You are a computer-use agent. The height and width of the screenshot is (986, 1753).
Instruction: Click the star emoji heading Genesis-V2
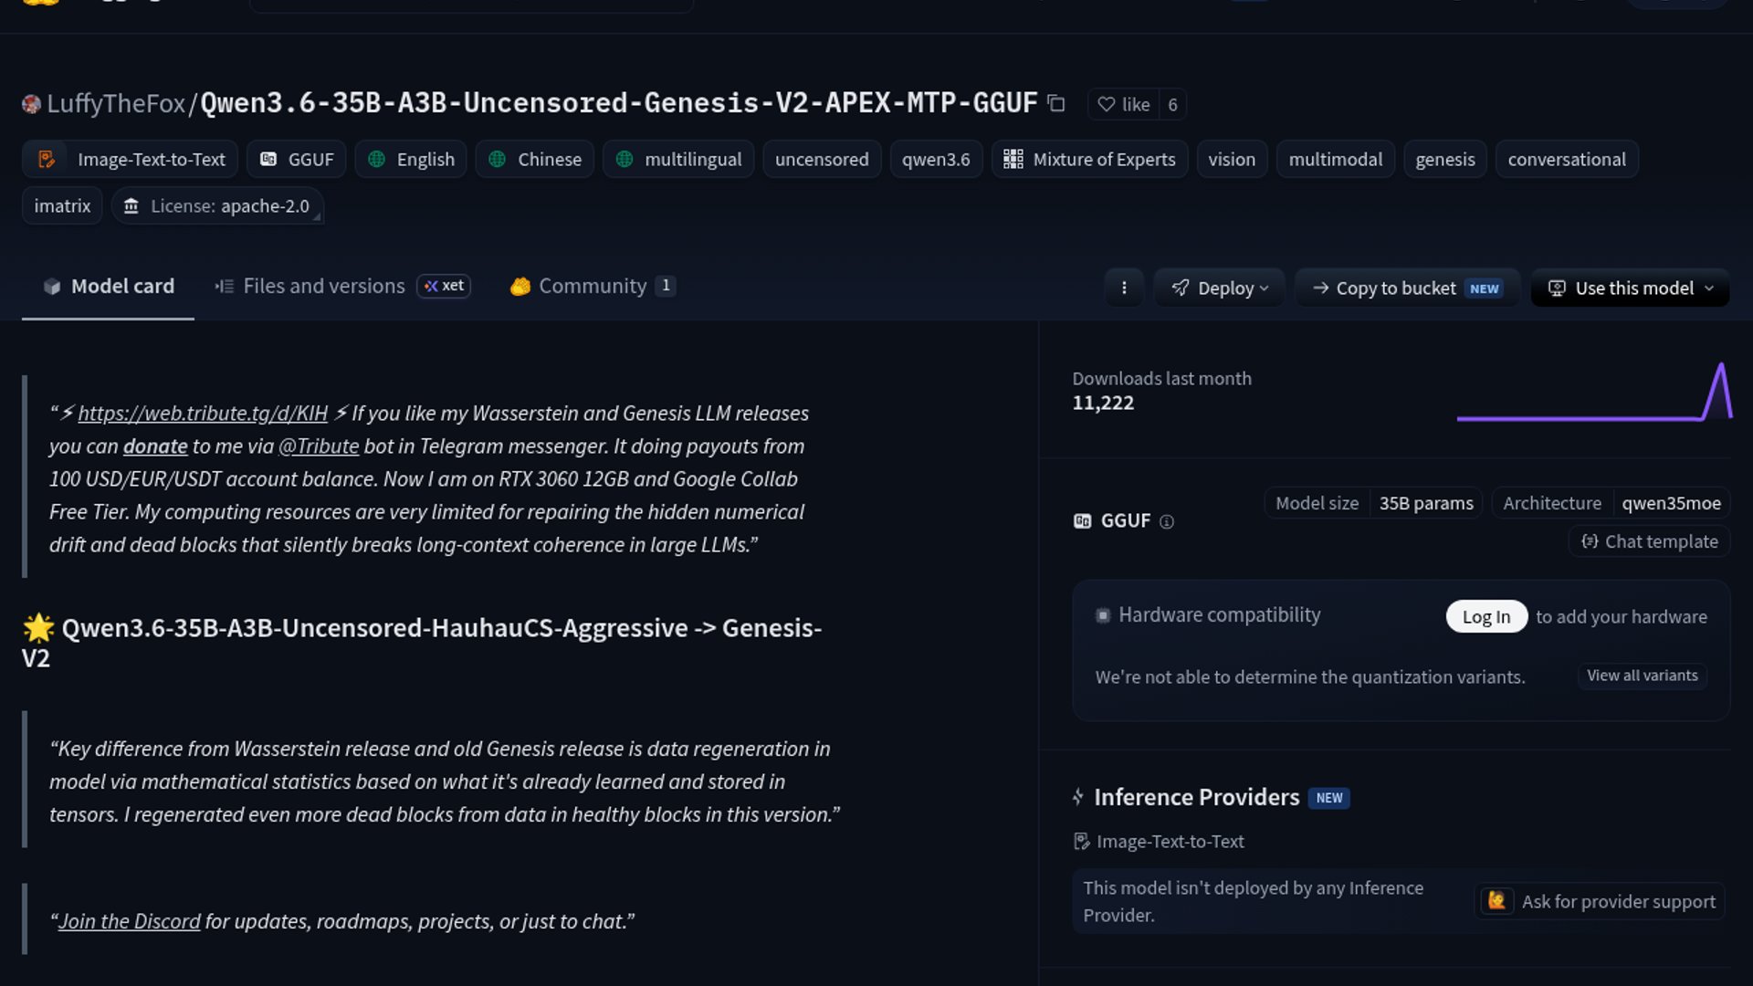422,643
